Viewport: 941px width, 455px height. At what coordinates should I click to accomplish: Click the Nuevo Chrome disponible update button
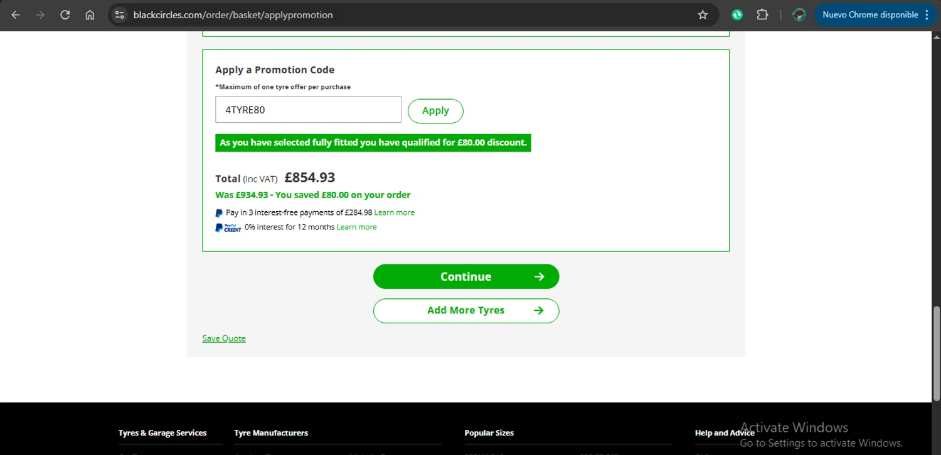[869, 15]
